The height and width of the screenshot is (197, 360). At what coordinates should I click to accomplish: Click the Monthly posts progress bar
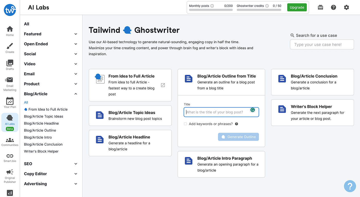tap(211, 10)
